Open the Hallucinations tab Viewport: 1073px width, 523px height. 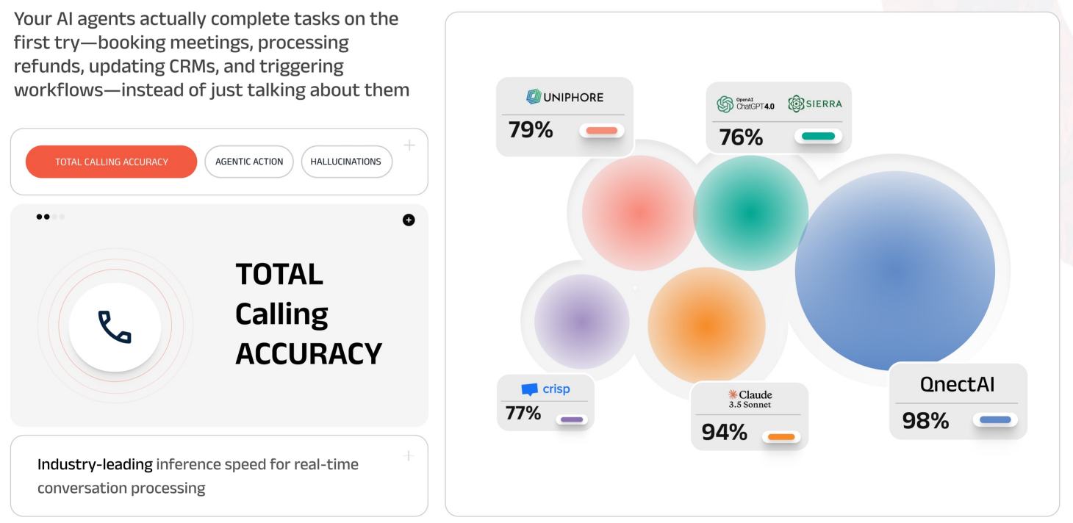pyautogui.click(x=346, y=162)
